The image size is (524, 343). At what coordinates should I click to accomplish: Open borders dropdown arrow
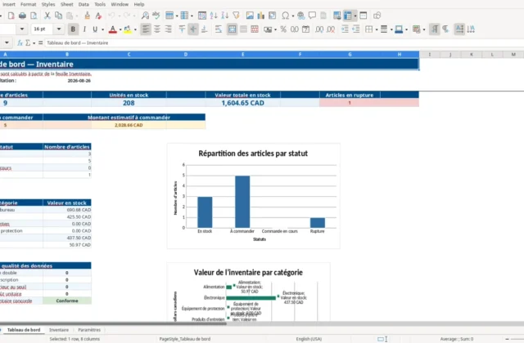click(377, 29)
